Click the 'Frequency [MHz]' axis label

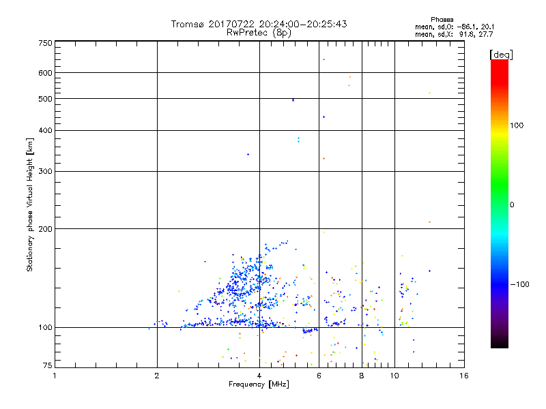(x=259, y=384)
